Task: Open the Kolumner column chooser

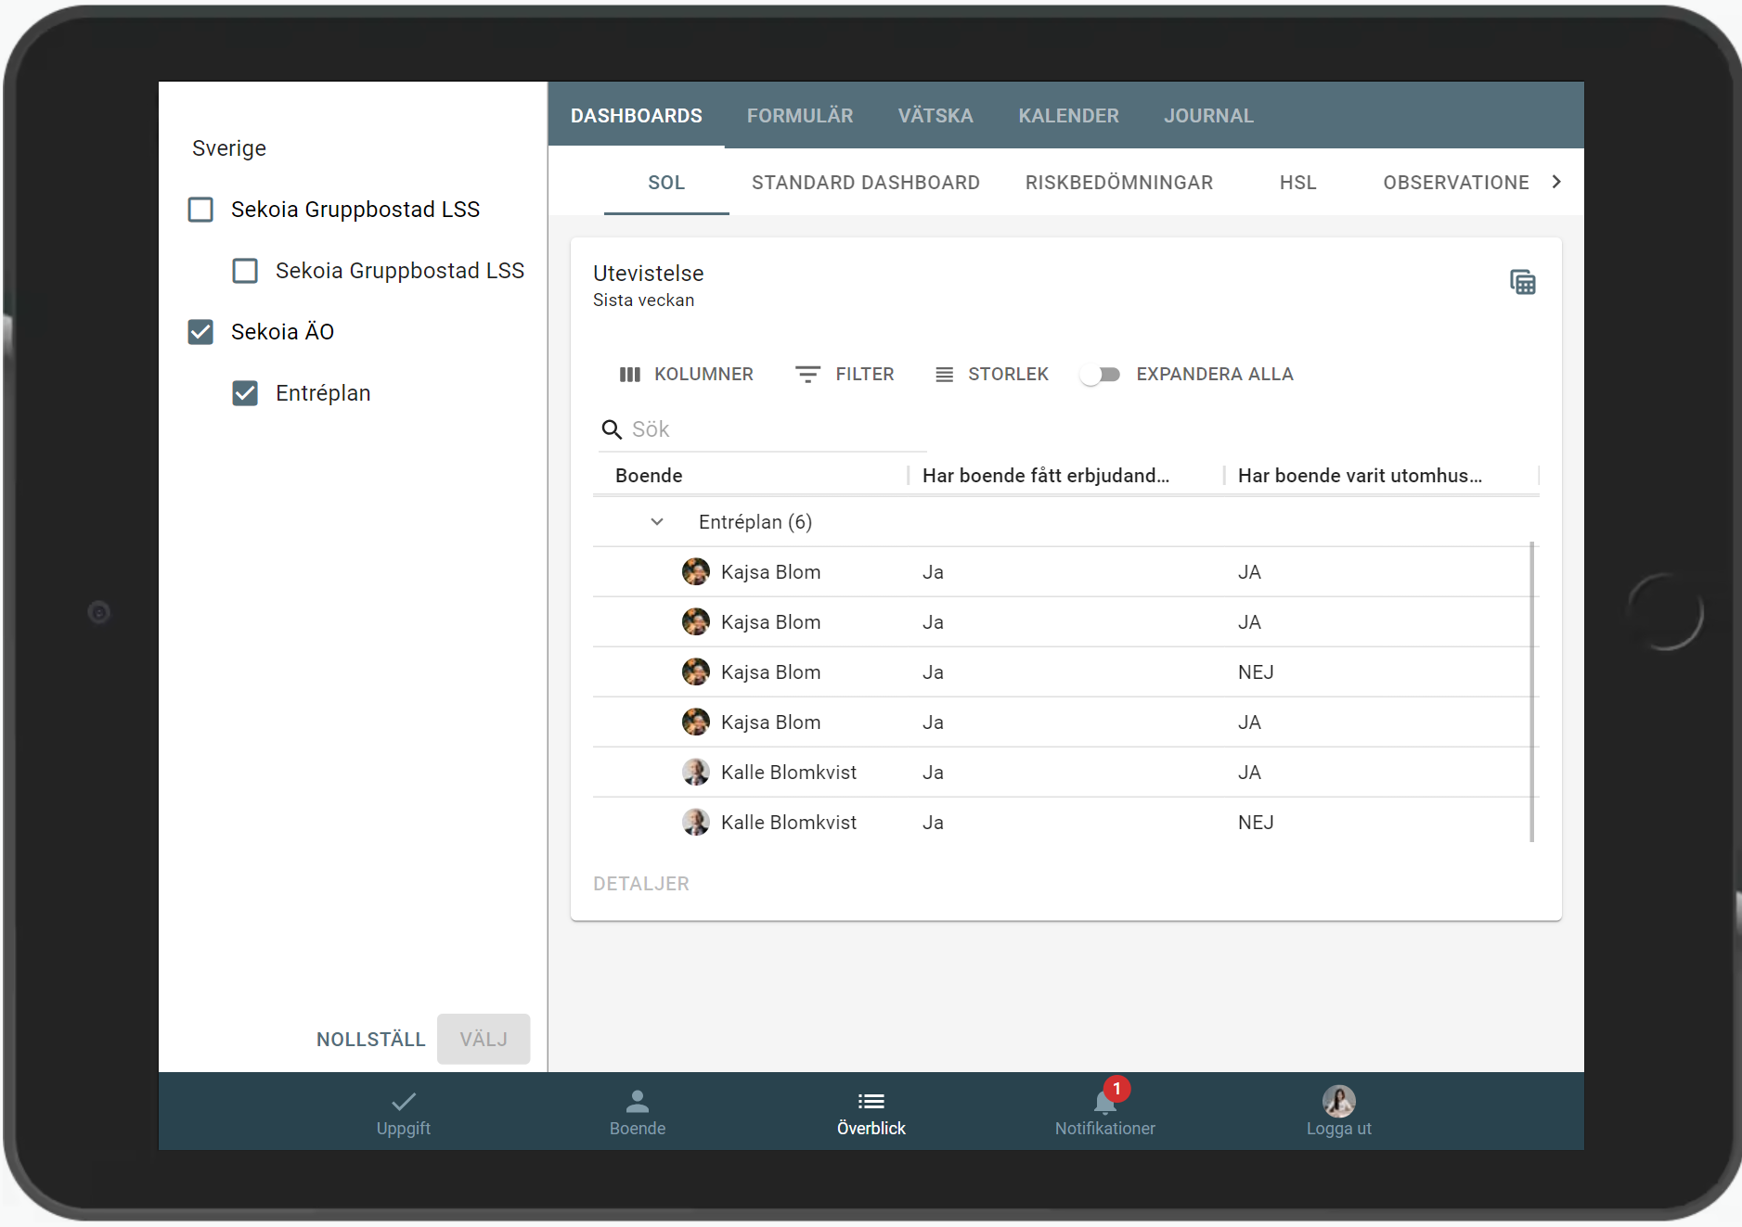Action: (686, 375)
